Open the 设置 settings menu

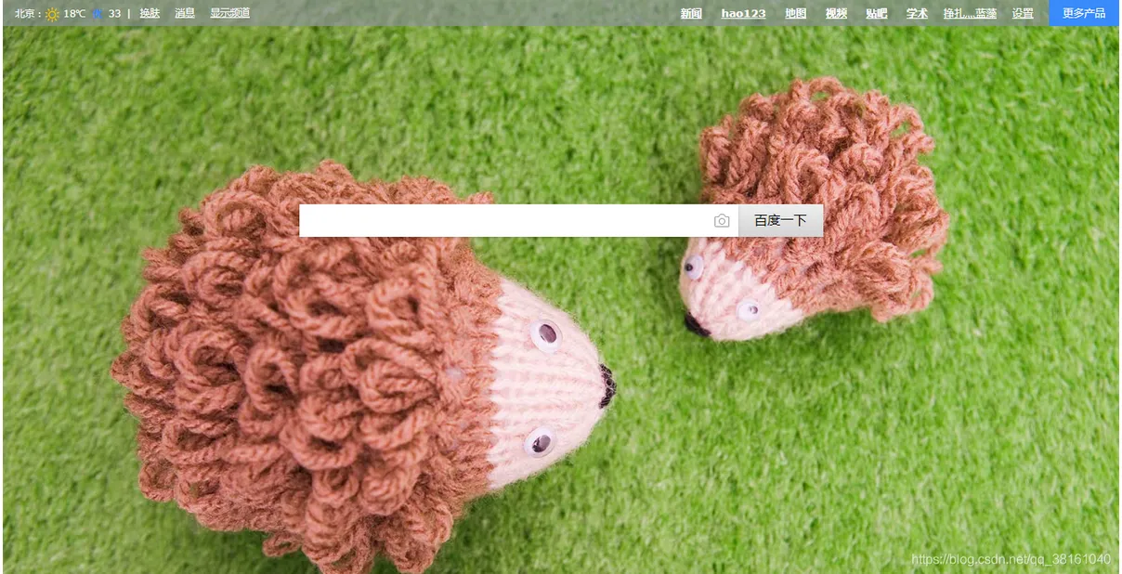[x=1023, y=14]
